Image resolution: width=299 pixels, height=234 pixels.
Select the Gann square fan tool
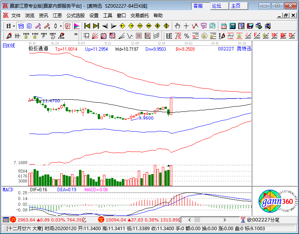click(104, 36)
